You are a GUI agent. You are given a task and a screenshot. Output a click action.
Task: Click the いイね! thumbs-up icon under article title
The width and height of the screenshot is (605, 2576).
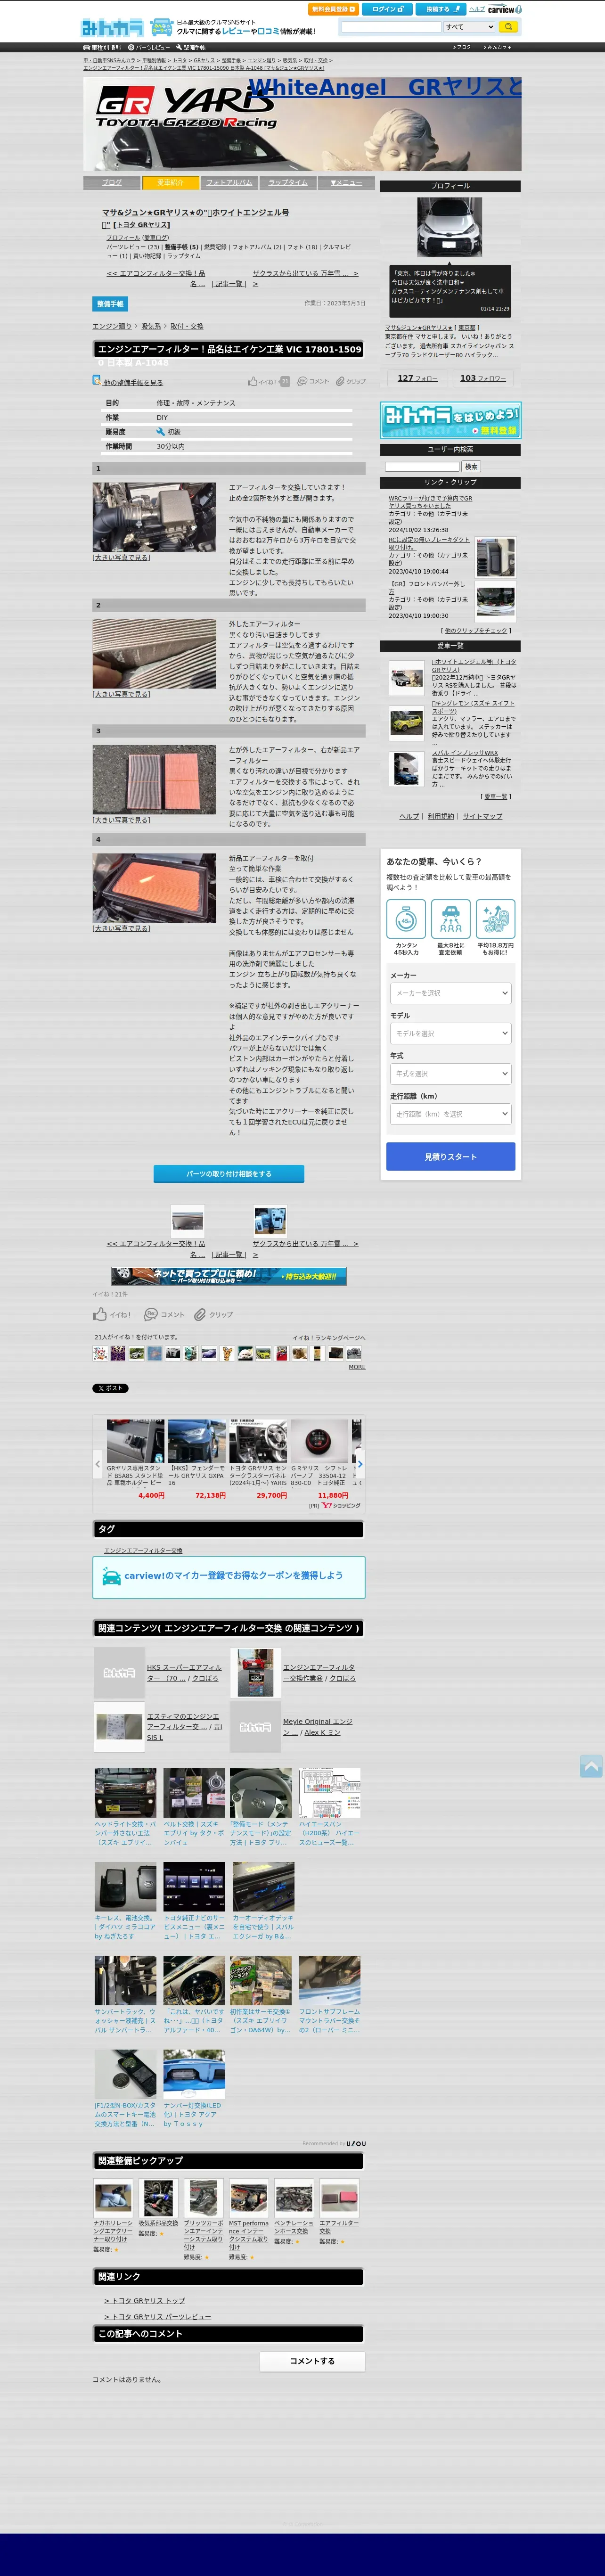pyautogui.click(x=253, y=381)
